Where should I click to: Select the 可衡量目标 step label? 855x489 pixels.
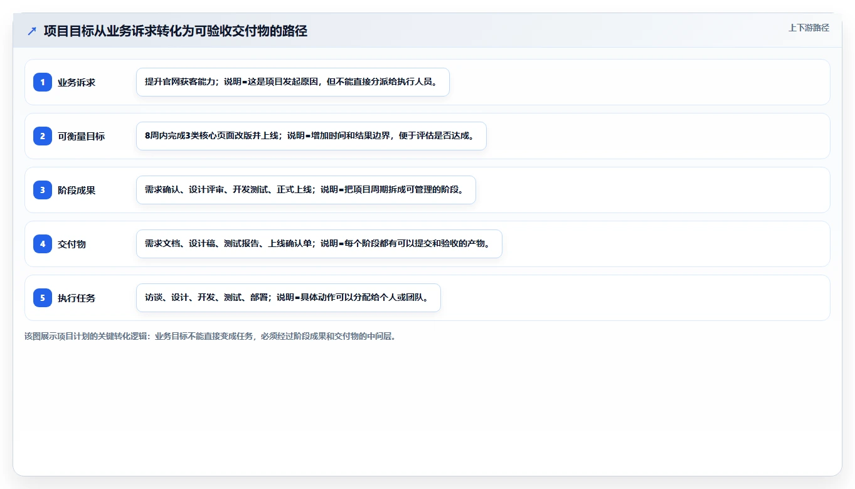click(x=82, y=136)
